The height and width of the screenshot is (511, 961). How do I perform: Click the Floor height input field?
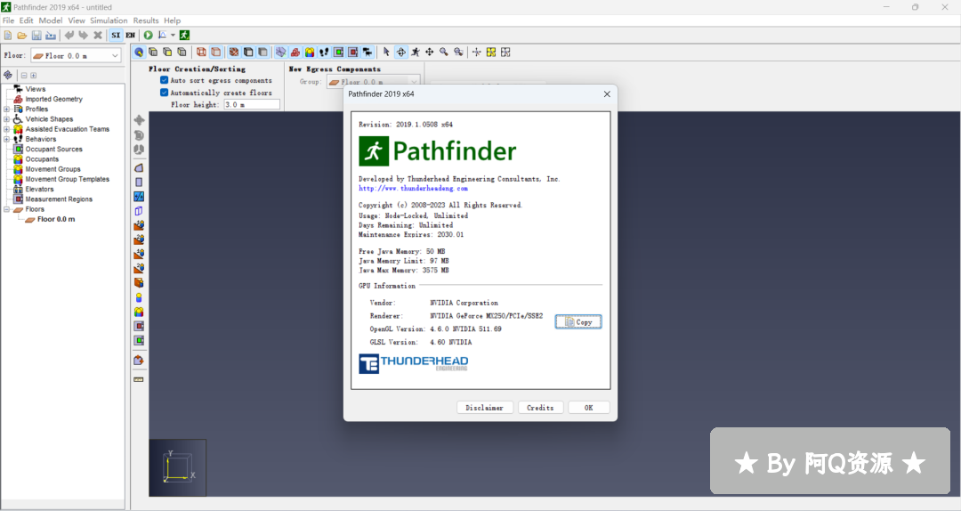click(251, 104)
